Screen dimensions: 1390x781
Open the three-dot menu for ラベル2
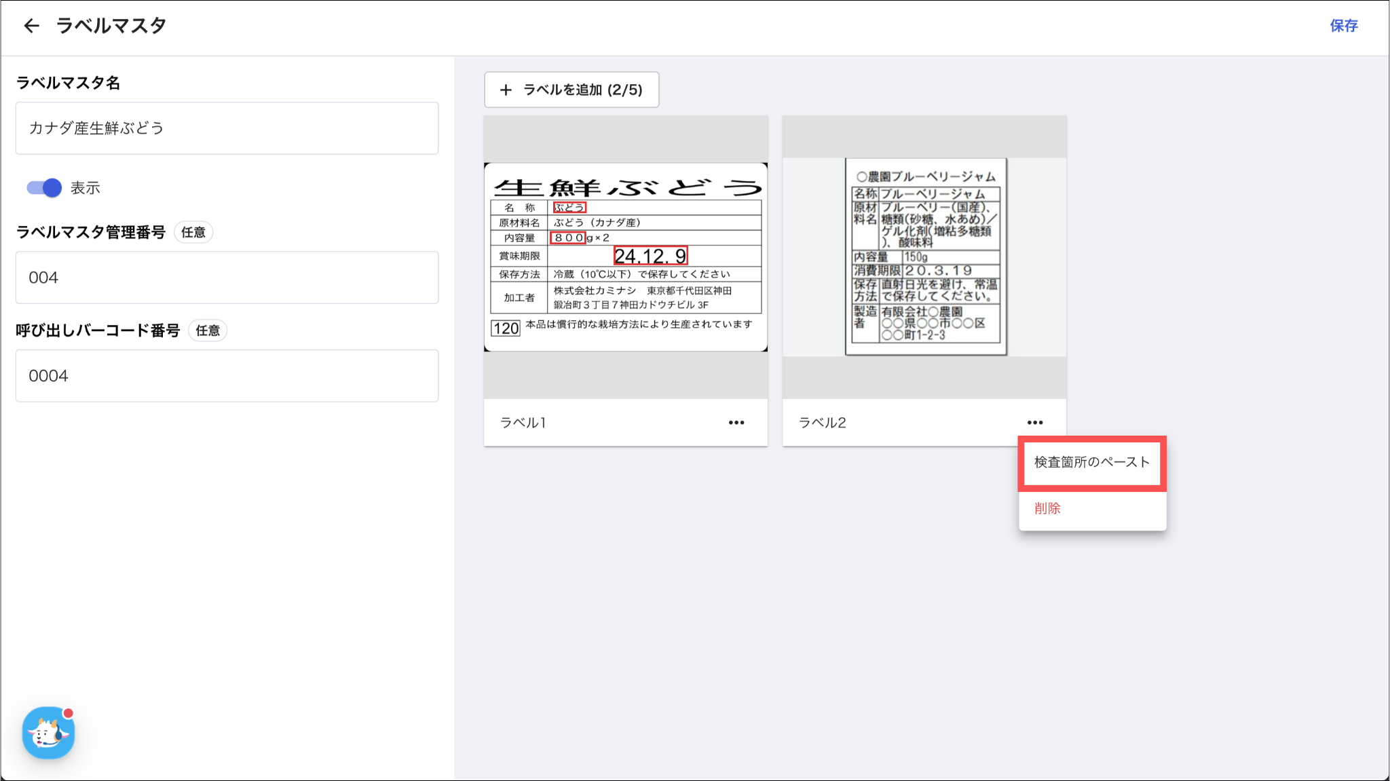[x=1034, y=422]
